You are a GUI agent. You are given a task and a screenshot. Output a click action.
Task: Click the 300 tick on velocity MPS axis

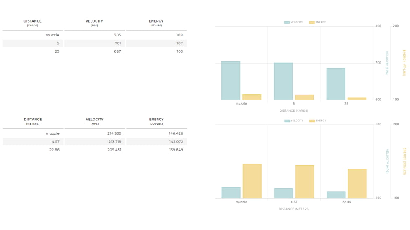(x=379, y=124)
